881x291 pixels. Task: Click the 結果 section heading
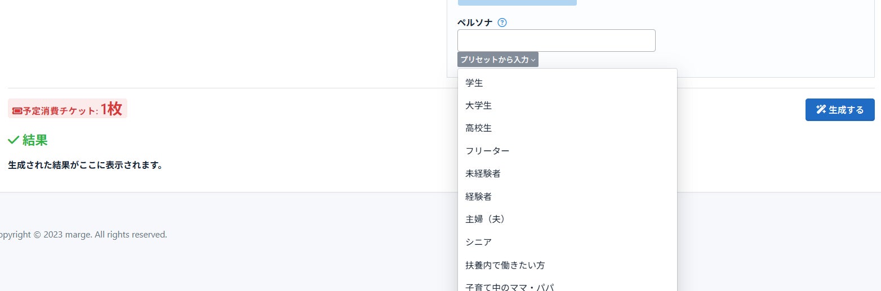click(35, 140)
